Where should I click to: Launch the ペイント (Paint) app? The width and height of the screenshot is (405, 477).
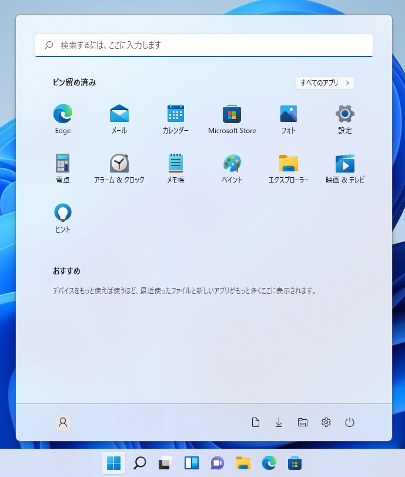(232, 168)
